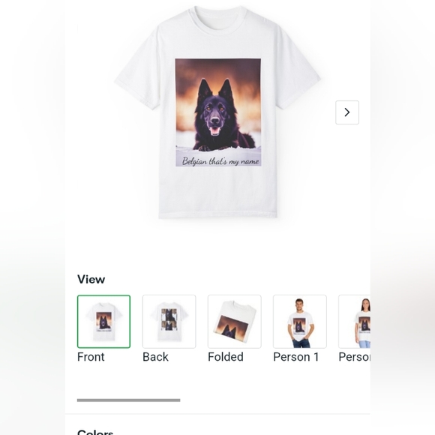The image size is (435, 435).
Task: Click the 'Front' label text
Action: coord(91,357)
